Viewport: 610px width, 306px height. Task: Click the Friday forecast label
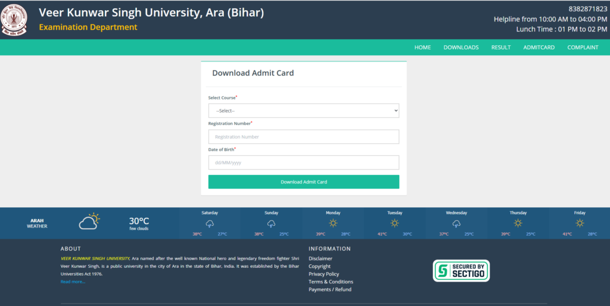(x=580, y=213)
